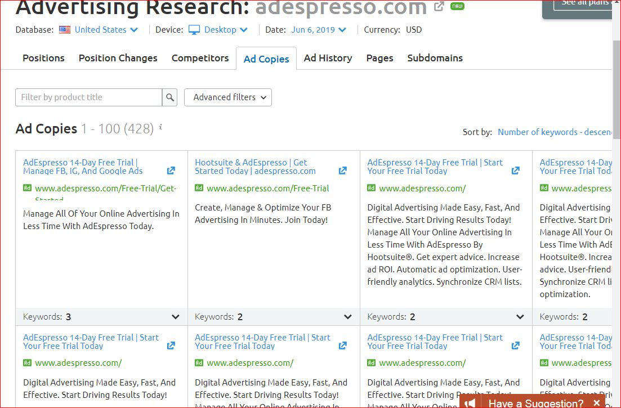Open the Sort by Number of keywords dropdown
The image size is (621, 408).
[555, 132]
